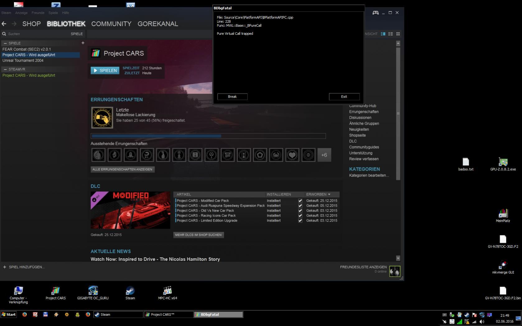Open the Modified Car Pack DLC thumbnail
The width and height of the screenshot is (522, 326).
point(130,210)
